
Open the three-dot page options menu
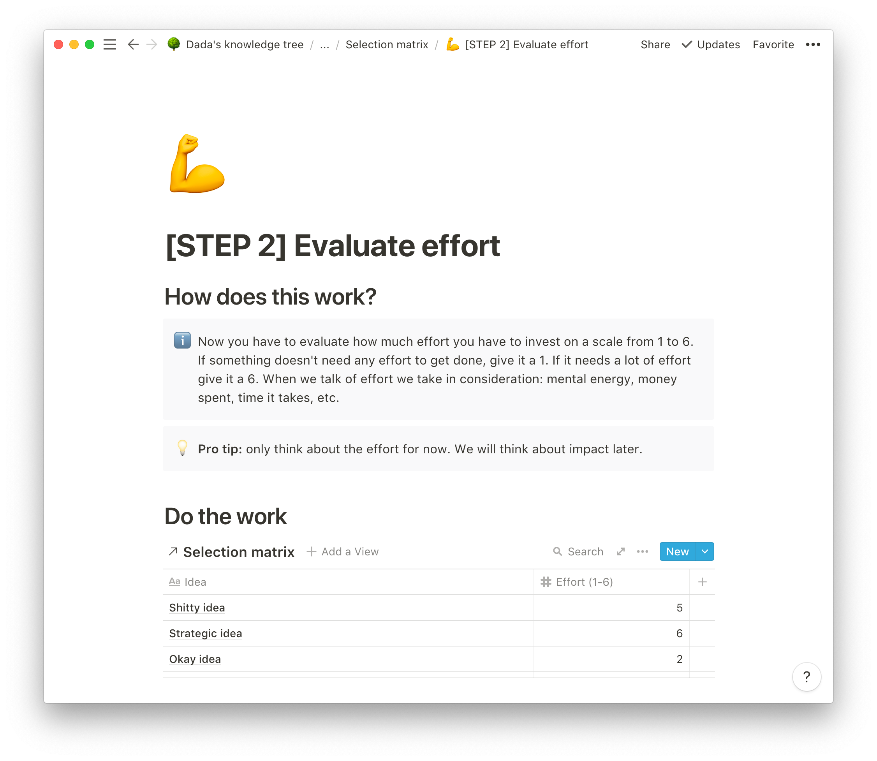pos(812,44)
